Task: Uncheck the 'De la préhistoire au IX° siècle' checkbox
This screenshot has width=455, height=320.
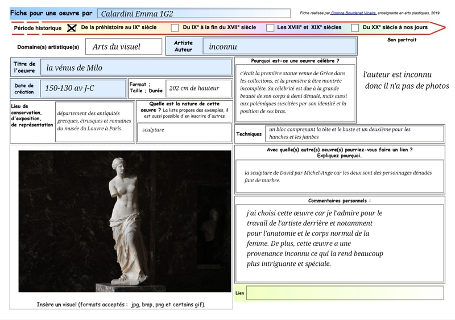Action: click(72, 27)
